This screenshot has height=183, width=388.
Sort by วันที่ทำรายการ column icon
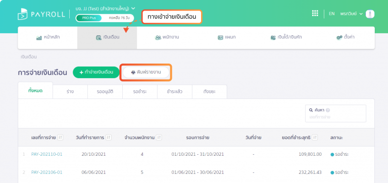(x=108, y=137)
